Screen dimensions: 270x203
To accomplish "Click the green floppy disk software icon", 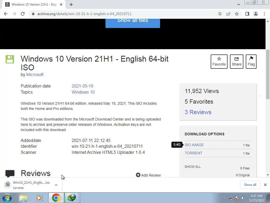I will pyautogui.click(x=10, y=59).
